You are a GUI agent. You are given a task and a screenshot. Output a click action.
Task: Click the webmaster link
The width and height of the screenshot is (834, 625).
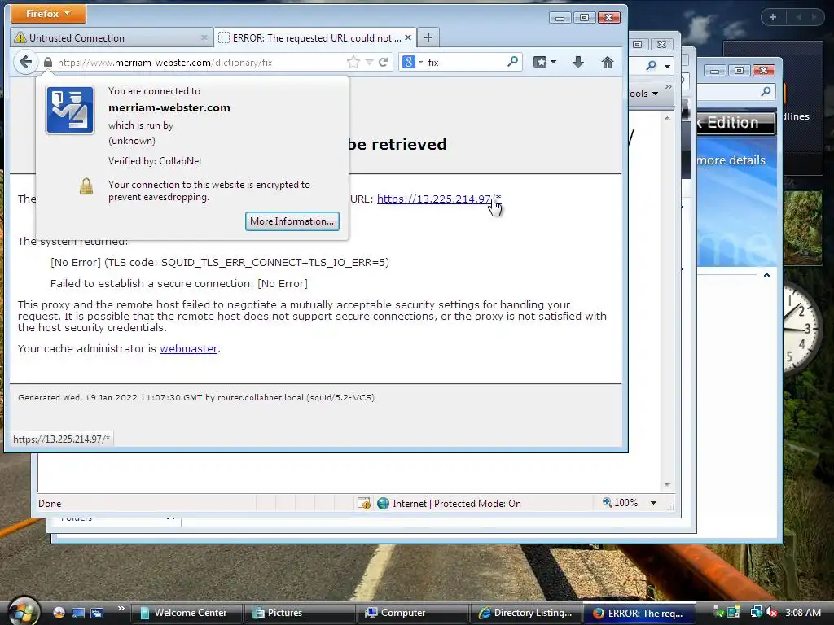pyautogui.click(x=189, y=348)
